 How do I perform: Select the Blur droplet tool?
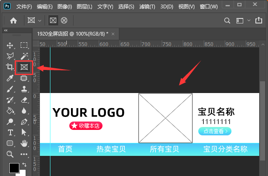24,111
